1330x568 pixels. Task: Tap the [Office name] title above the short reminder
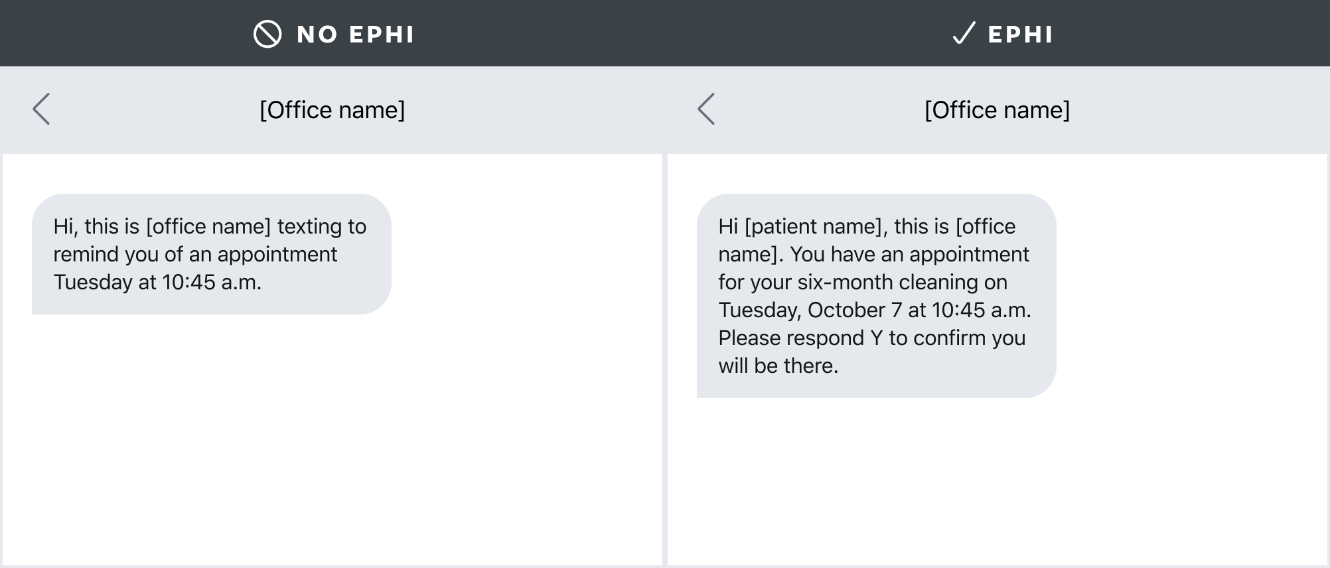click(332, 110)
